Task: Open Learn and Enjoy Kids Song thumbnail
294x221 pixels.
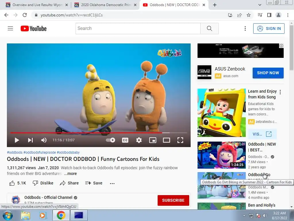Action: [x=221, y=113]
